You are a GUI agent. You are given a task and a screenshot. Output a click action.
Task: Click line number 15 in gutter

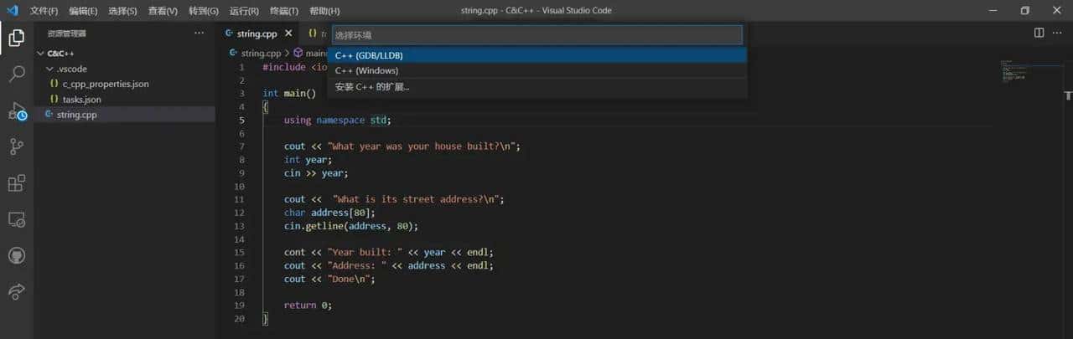[240, 252]
